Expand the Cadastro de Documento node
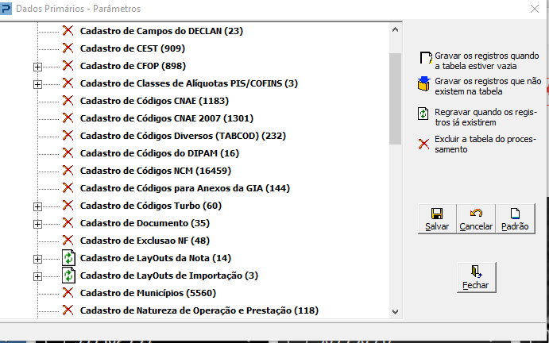 tap(37, 225)
